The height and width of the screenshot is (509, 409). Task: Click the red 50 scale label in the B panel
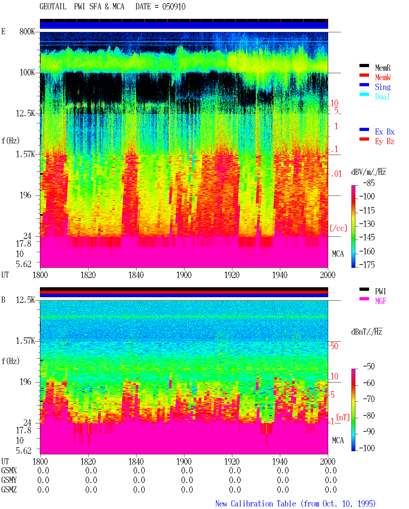pos(334,346)
